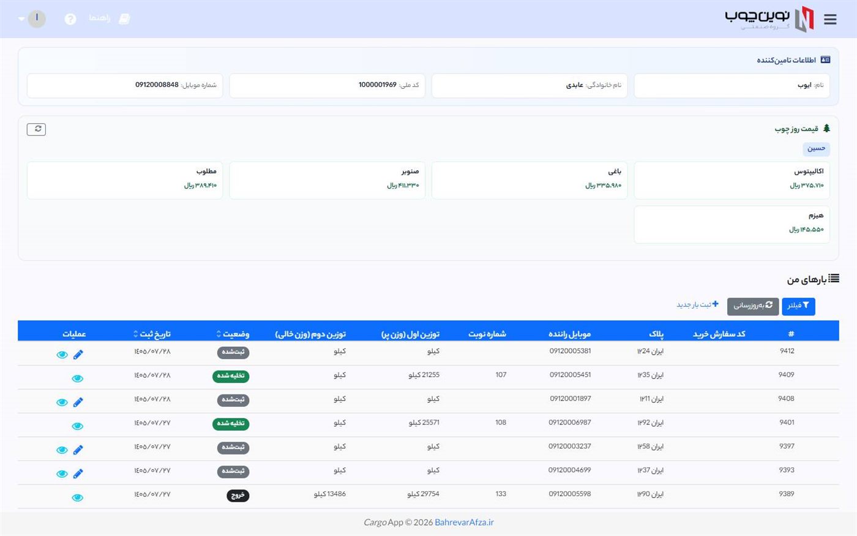
Task: Sort by وضعیت column header
Action: 233,334
